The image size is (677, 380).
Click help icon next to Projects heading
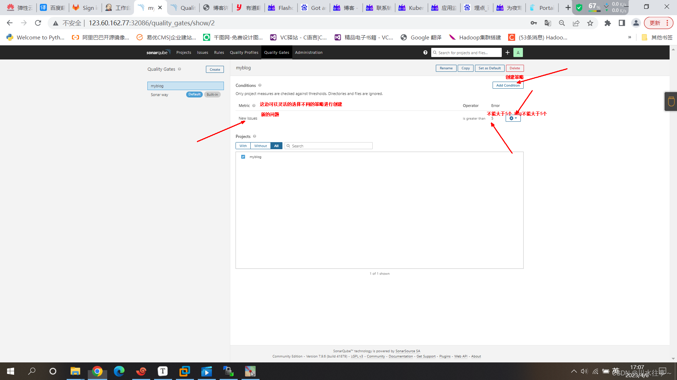[255, 137]
